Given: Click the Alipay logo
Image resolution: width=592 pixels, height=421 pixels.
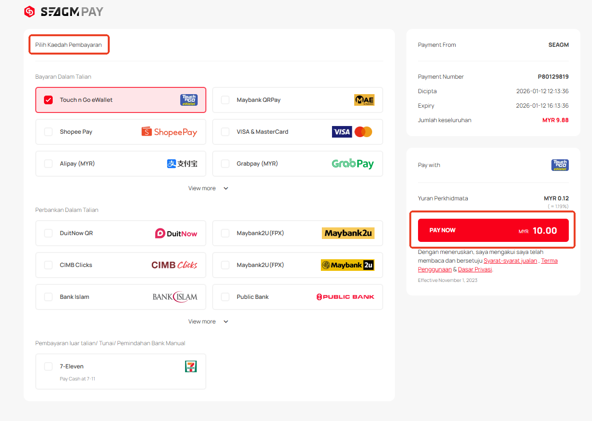Looking at the screenshot, I should [182, 164].
